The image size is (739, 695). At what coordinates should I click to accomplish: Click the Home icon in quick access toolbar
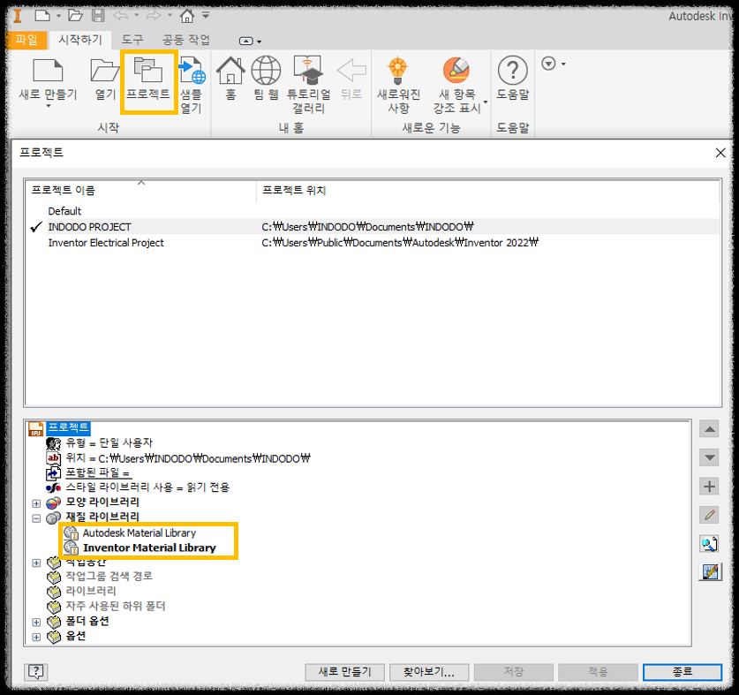[x=187, y=16]
